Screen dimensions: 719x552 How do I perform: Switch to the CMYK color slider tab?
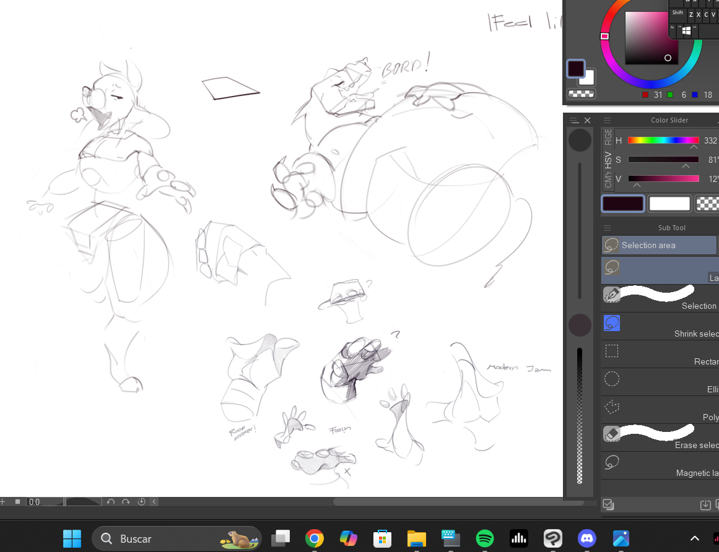608,180
